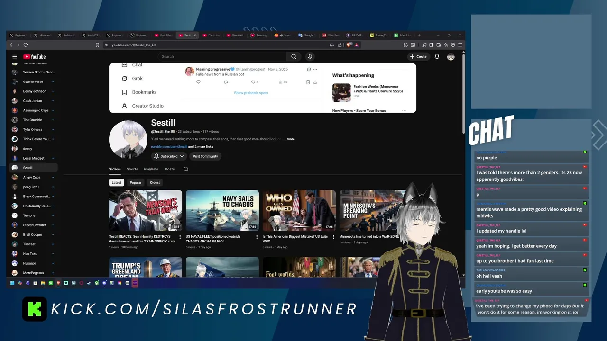The width and height of the screenshot is (607, 341).
Task: Open Brave Rewards triangle icon in address bar
Action: coord(356,45)
